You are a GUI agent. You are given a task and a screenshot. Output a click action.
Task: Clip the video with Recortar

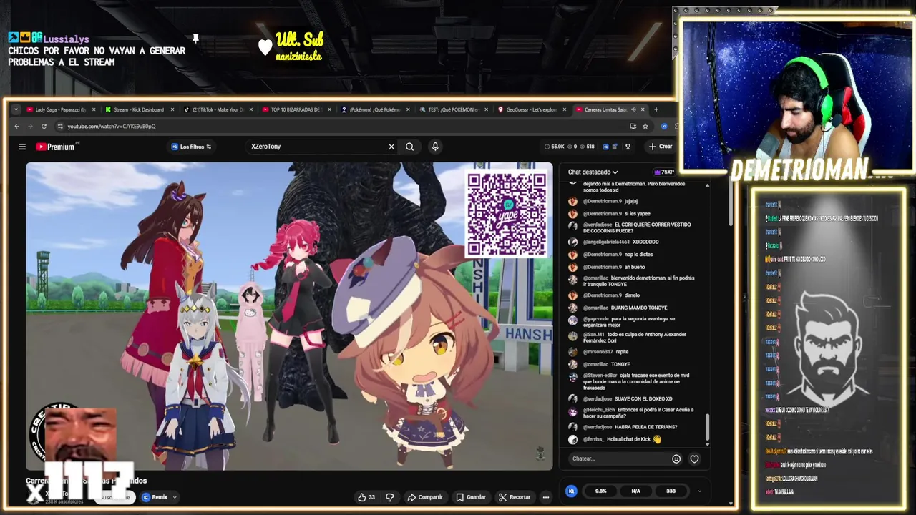[515, 497]
